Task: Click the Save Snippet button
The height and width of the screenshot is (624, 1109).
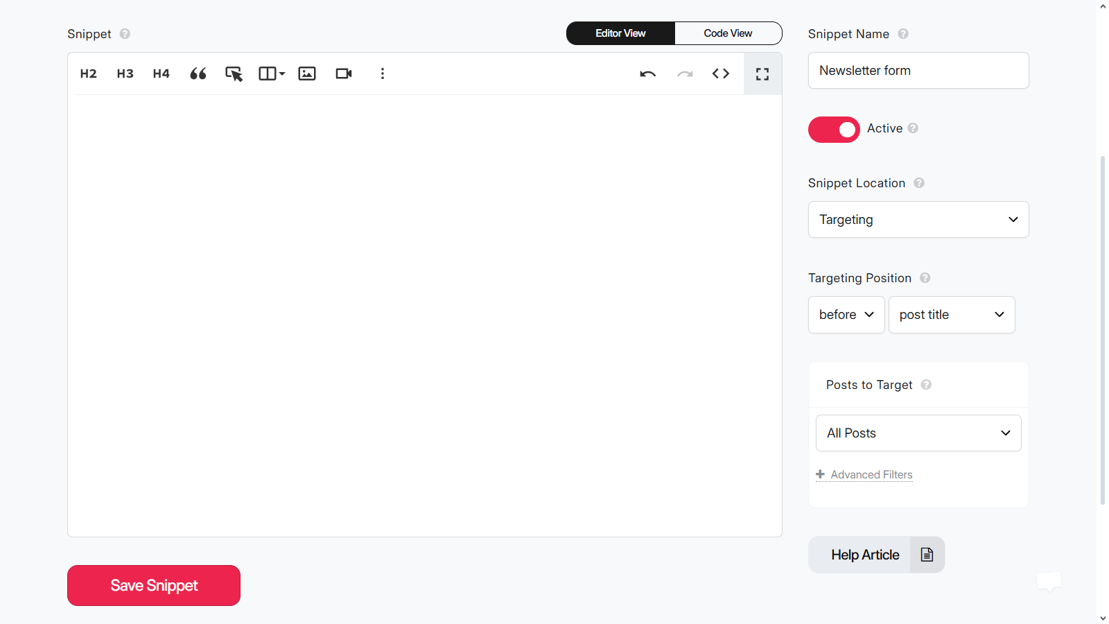Action: (154, 586)
